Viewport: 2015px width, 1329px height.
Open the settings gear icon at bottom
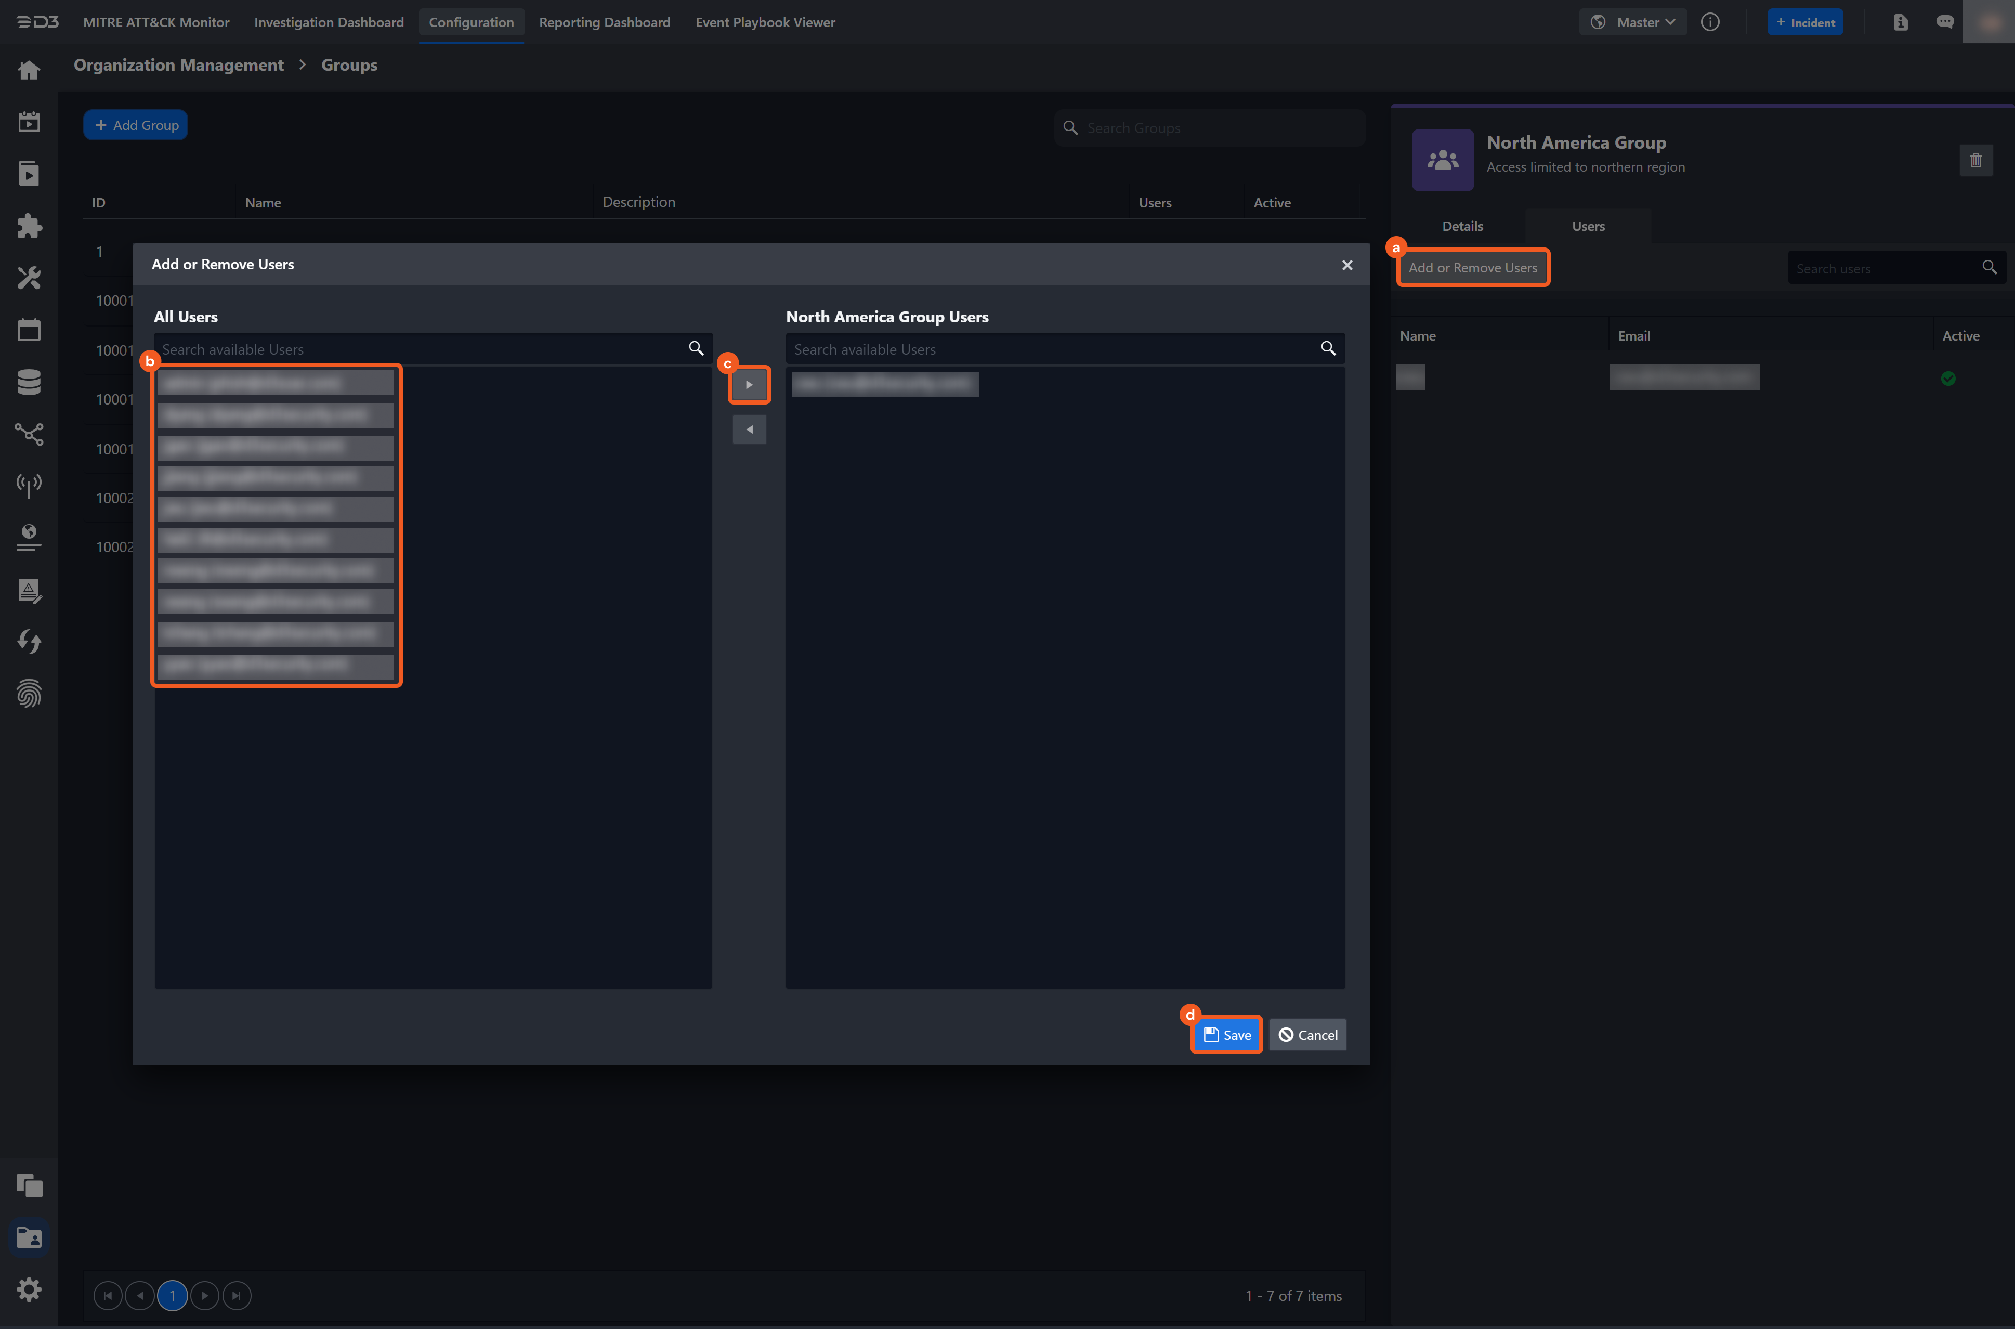coord(29,1289)
